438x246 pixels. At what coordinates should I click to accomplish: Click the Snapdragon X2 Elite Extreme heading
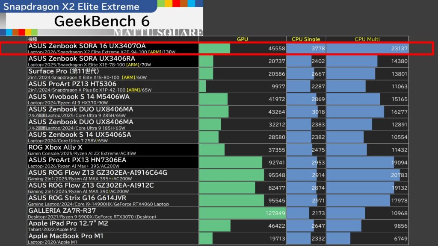coord(71,7)
